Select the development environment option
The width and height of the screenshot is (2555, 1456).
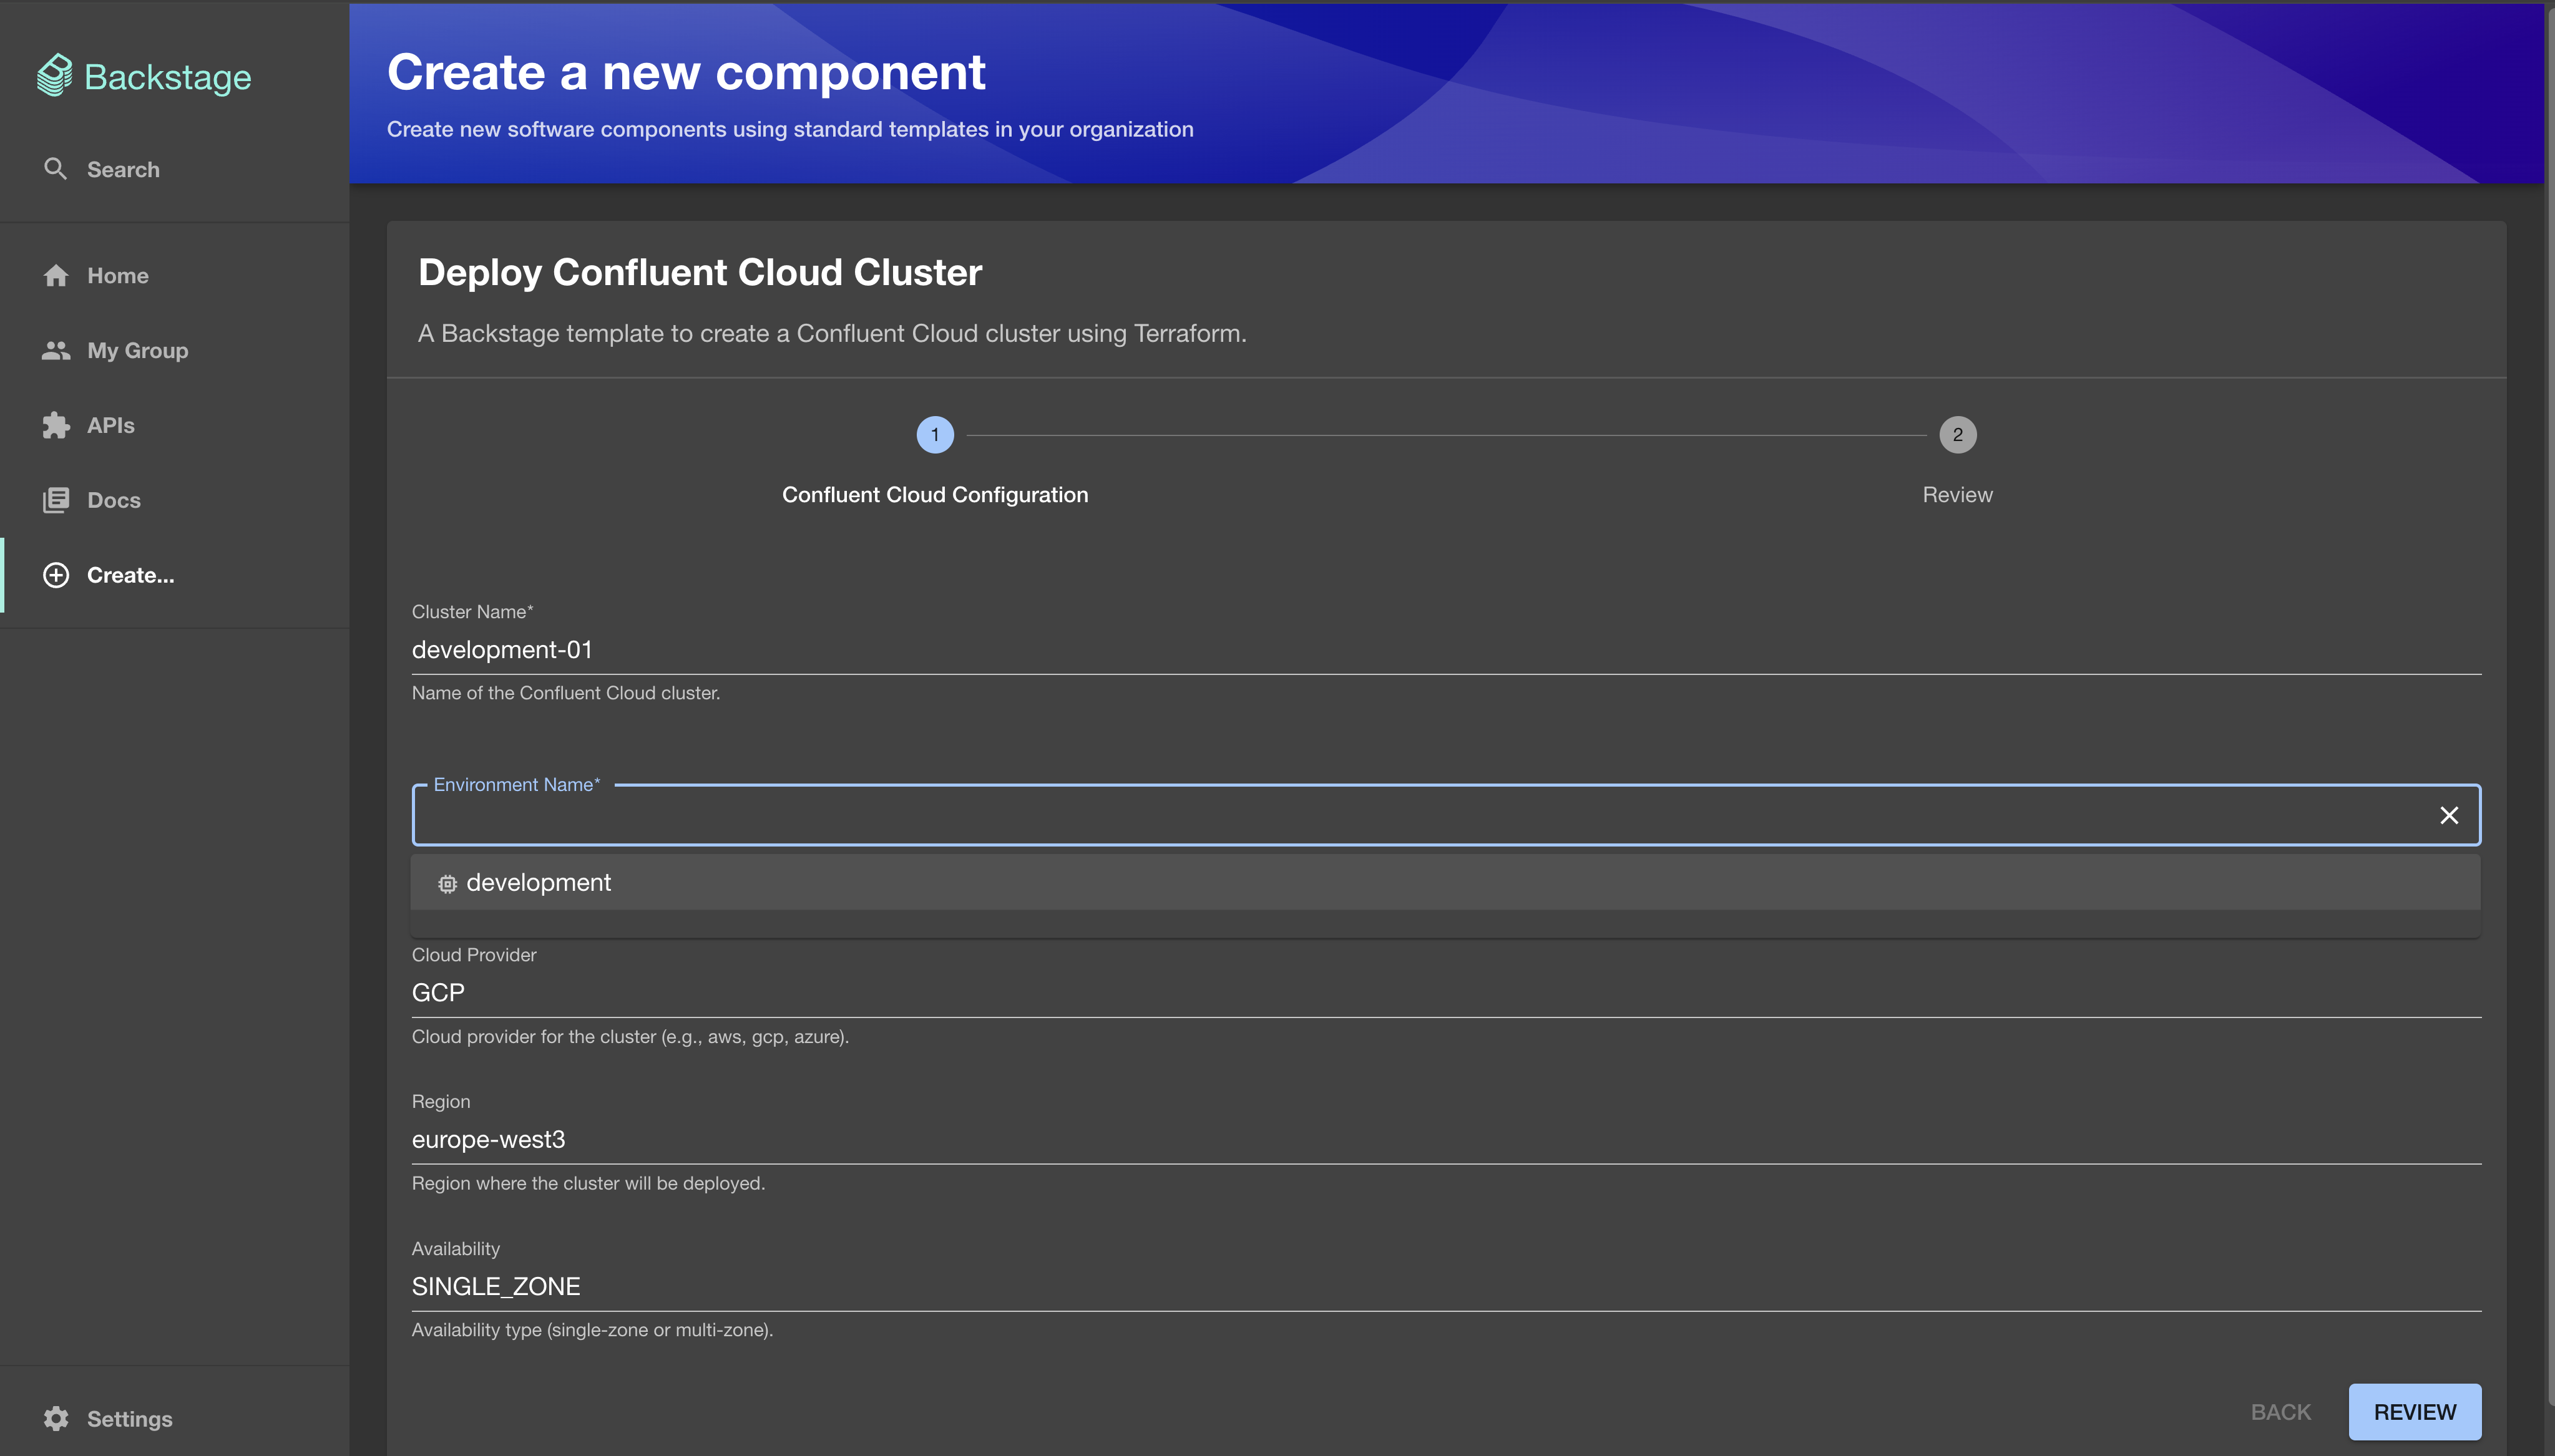tap(1445, 882)
